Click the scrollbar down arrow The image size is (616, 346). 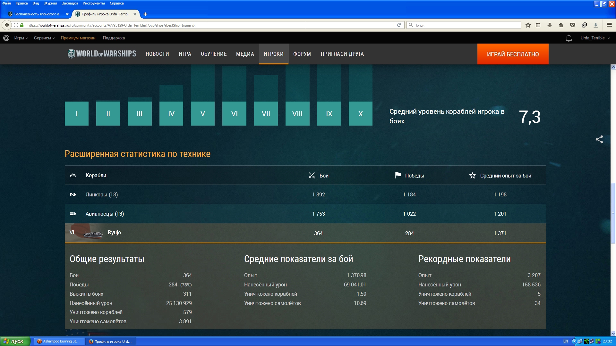pyautogui.click(x=613, y=334)
